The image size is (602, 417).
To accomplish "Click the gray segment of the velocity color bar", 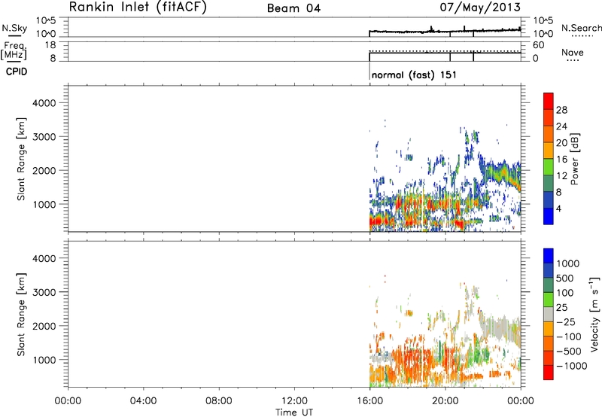I will [x=549, y=314].
